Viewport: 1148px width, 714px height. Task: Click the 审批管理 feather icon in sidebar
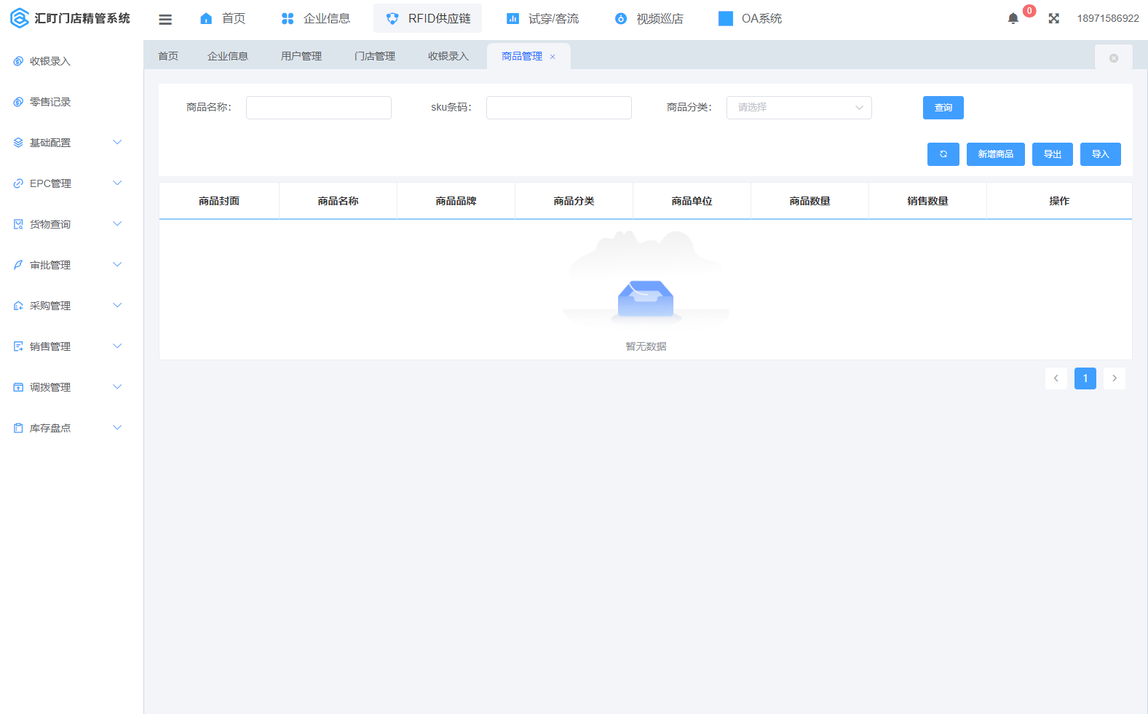[x=18, y=265]
